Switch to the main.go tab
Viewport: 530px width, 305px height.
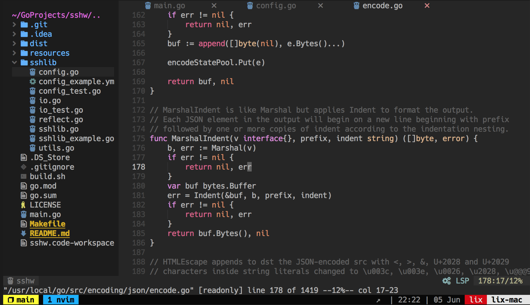pyautogui.click(x=169, y=6)
